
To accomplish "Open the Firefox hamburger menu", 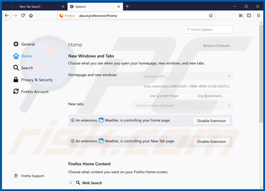I will tap(259, 15).
